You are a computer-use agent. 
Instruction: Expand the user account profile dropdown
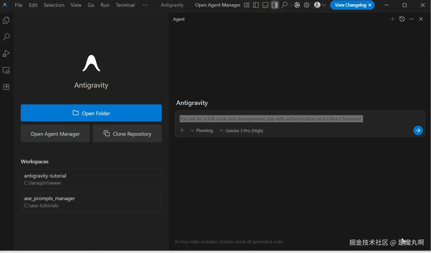[320, 5]
